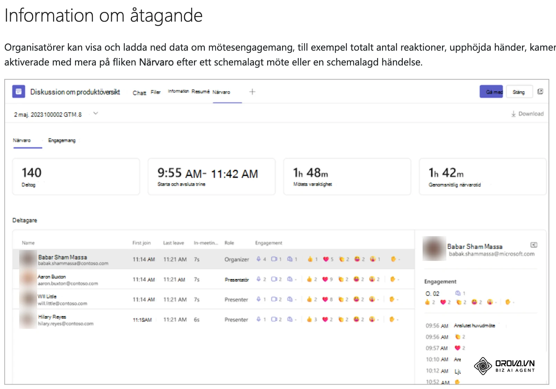The width and height of the screenshot is (556, 389).
Task: Click the heart reaction icon in Aaron's row
Action: pyautogui.click(x=325, y=279)
